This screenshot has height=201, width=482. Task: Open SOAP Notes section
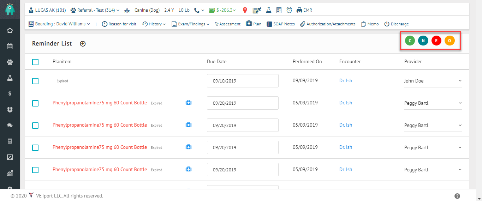click(280, 24)
